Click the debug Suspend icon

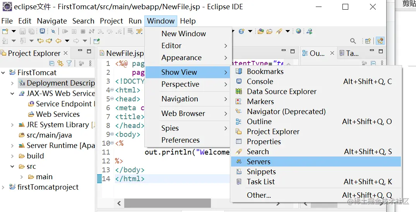click(x=74, y=32)
